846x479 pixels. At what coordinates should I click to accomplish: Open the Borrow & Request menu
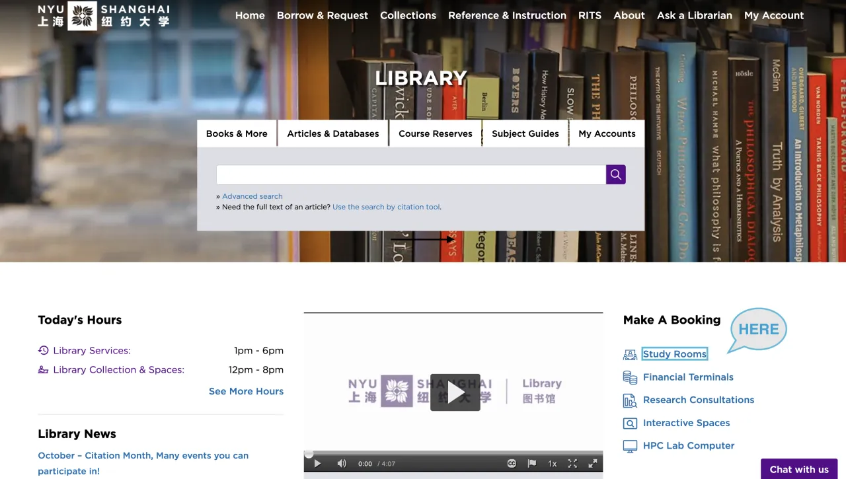tap(323, 15)
